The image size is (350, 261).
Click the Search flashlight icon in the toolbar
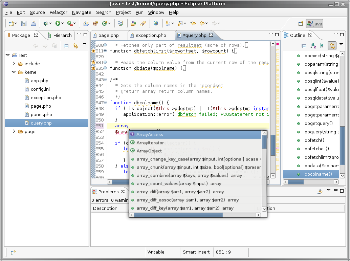pos(143,23)
